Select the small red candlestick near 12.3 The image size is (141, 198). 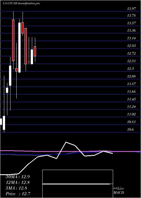(x=16, y=70)
